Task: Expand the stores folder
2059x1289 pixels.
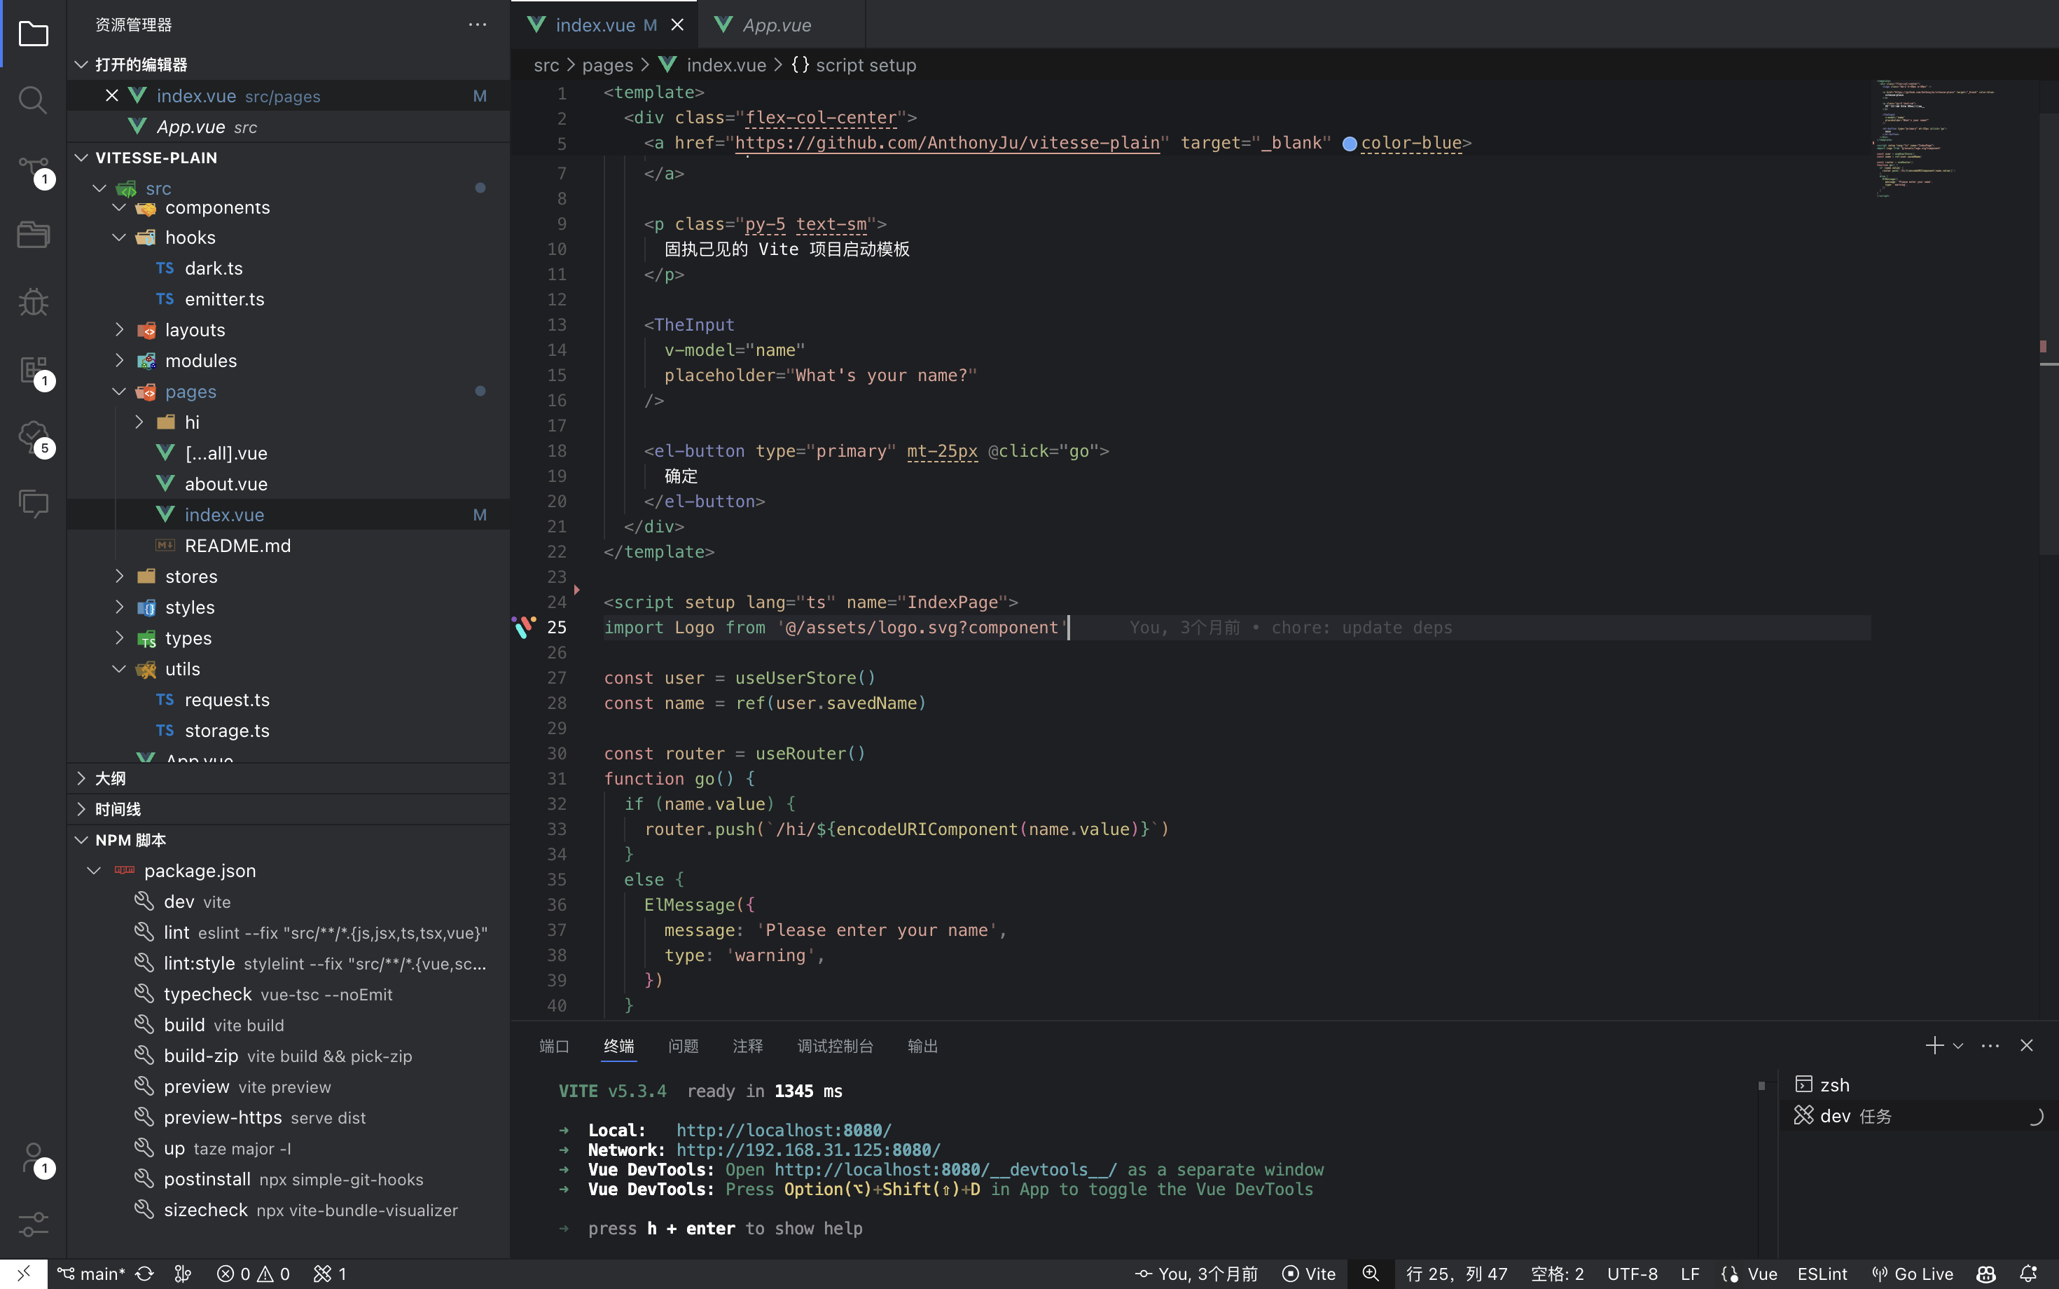Action: [190, 577]
